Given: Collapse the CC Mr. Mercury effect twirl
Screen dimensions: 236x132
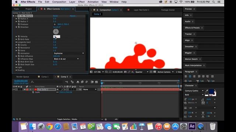Looking at the screenshot, I should click(x=14, y=16).
